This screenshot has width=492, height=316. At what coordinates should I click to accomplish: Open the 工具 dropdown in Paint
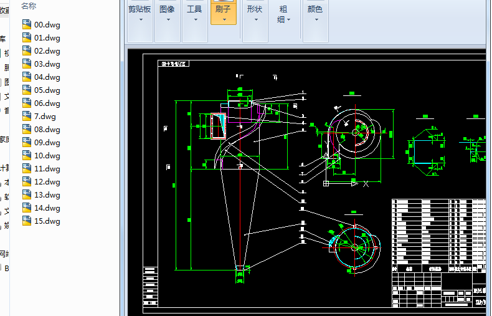pyautogui.click(x=194, y=21)
